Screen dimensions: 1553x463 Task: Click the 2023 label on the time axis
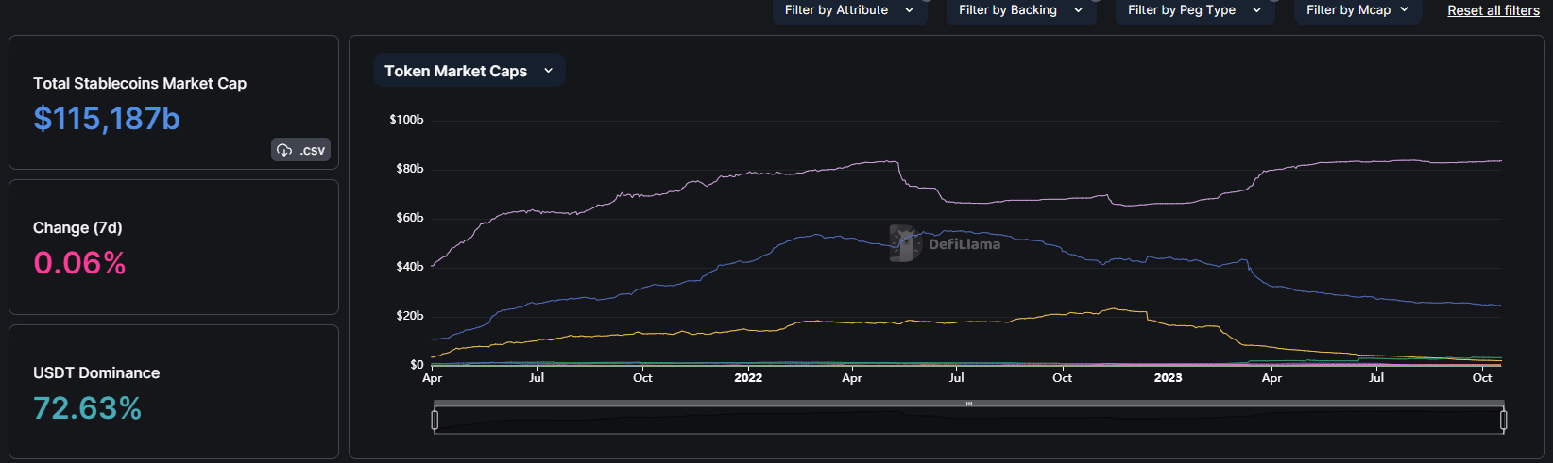coord(1168,378)
